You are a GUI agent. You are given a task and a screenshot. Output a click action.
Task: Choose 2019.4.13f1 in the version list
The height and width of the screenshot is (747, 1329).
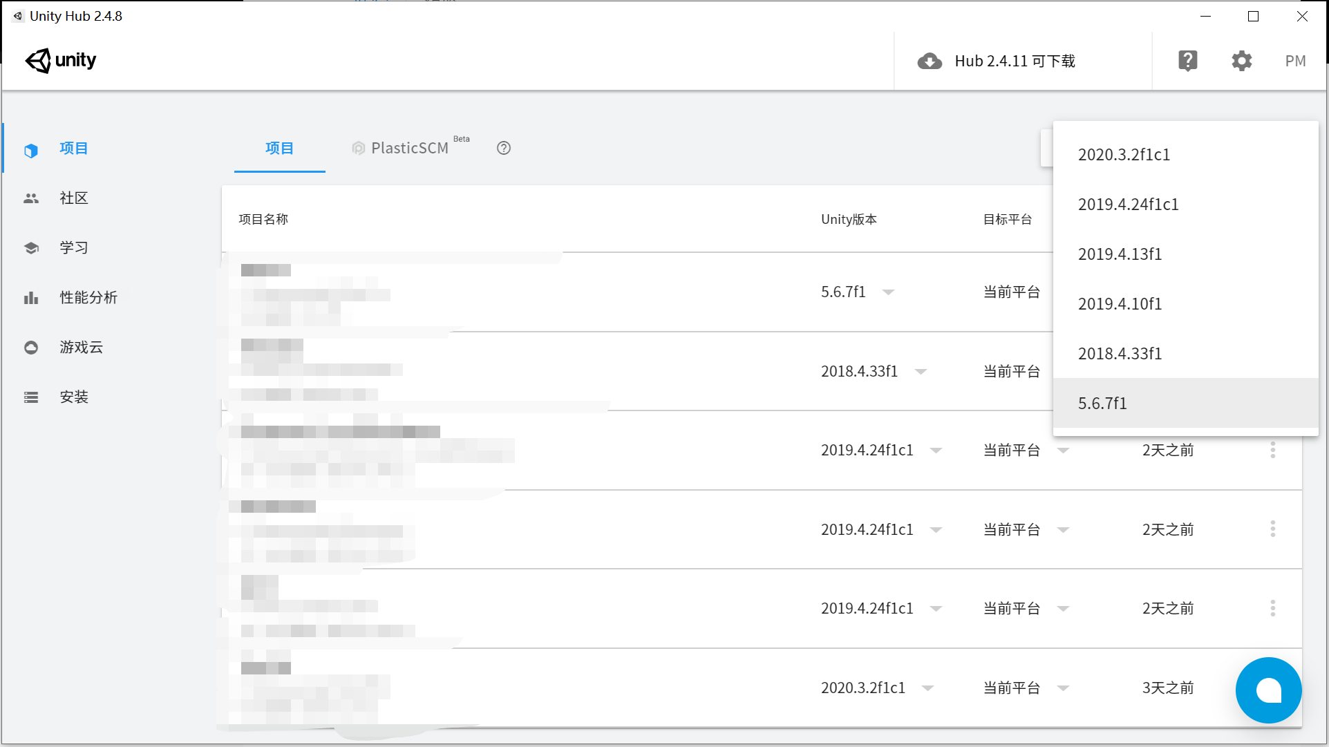(1120, 254)
